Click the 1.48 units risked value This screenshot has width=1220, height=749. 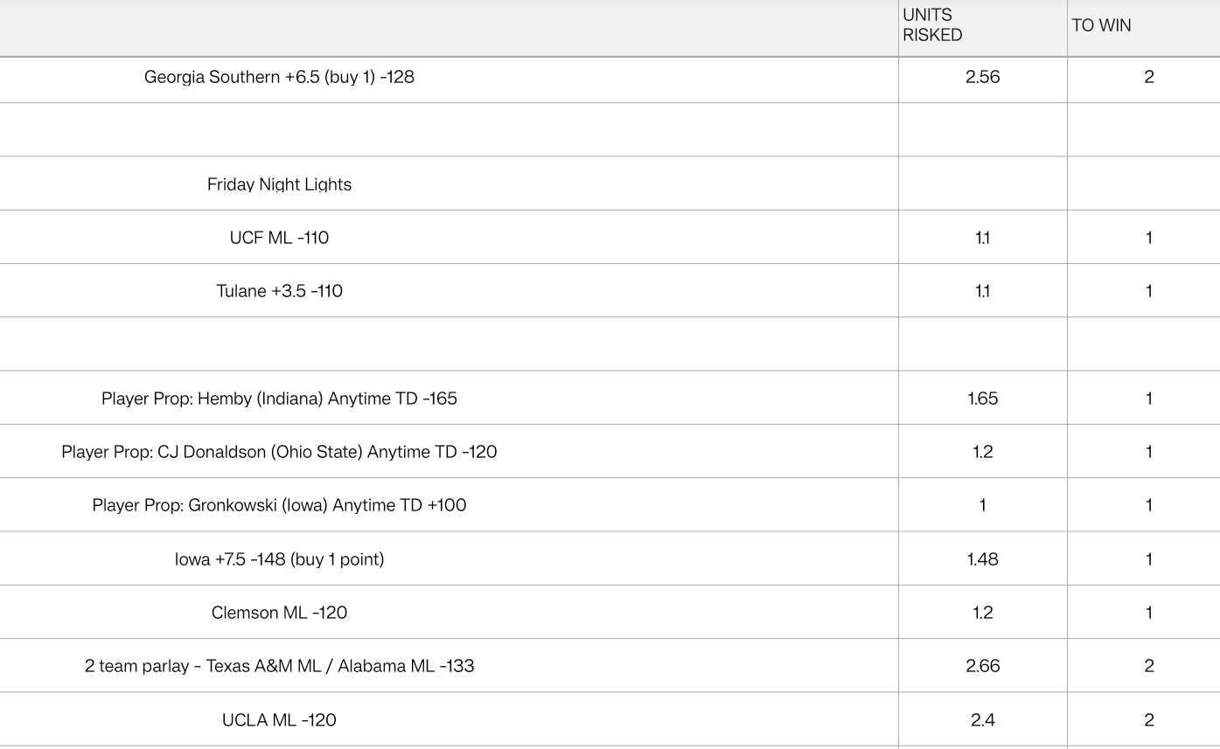[x=982, y=559]
